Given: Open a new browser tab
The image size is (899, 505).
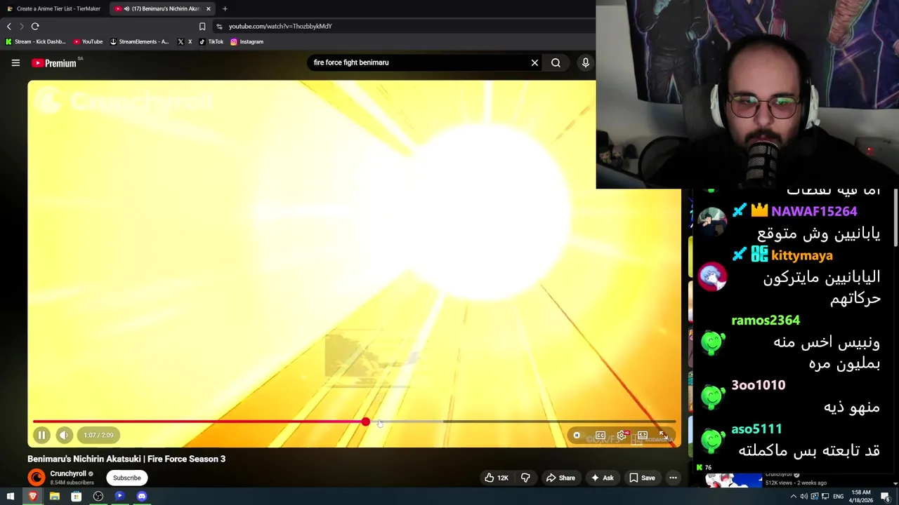Looking at the screenshot, I should coord(225,8).
